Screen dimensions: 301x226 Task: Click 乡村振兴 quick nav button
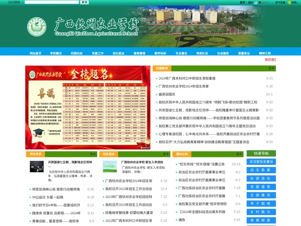[261, 212]
